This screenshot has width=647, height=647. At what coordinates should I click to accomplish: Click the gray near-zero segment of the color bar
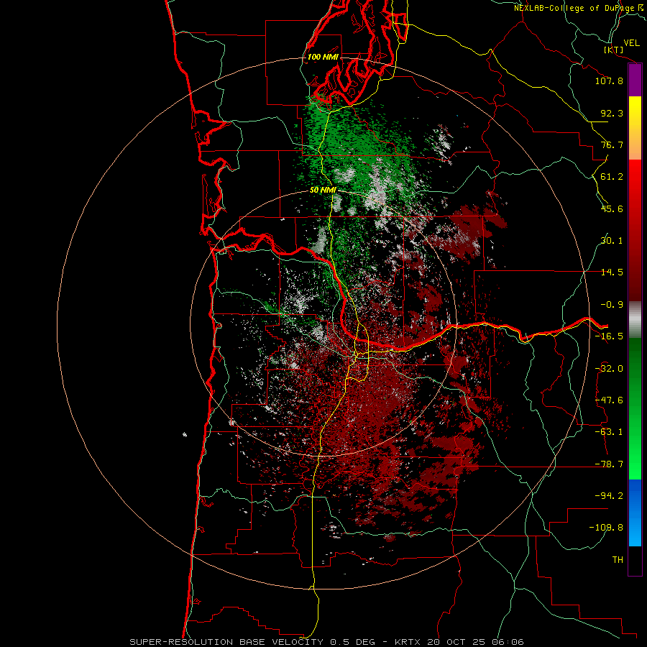[x=635, y=320]
